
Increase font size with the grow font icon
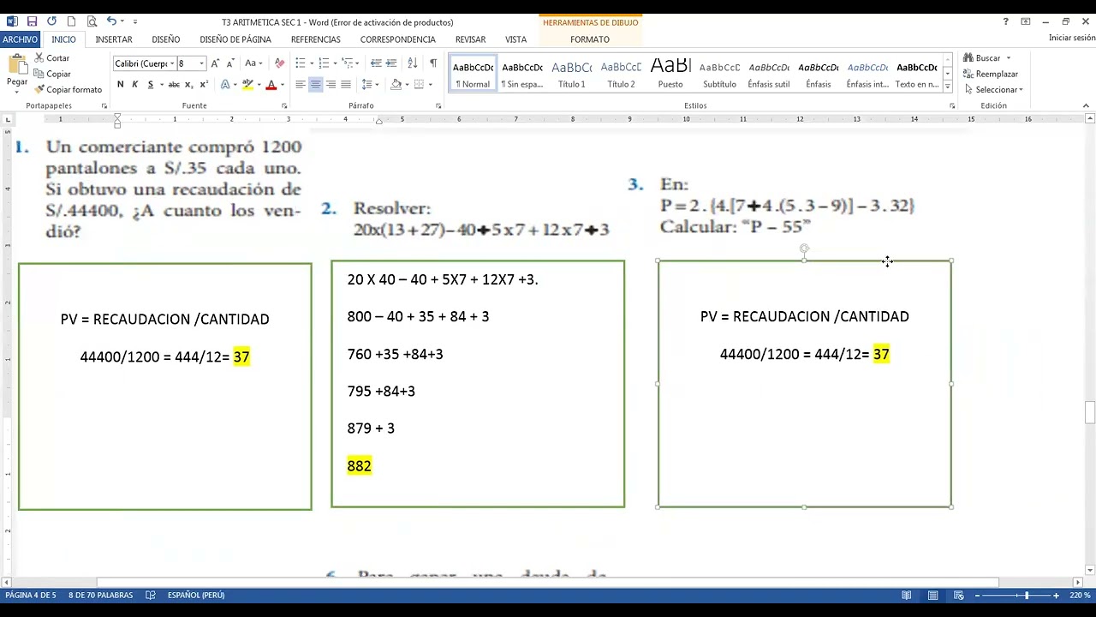(215, 63)
